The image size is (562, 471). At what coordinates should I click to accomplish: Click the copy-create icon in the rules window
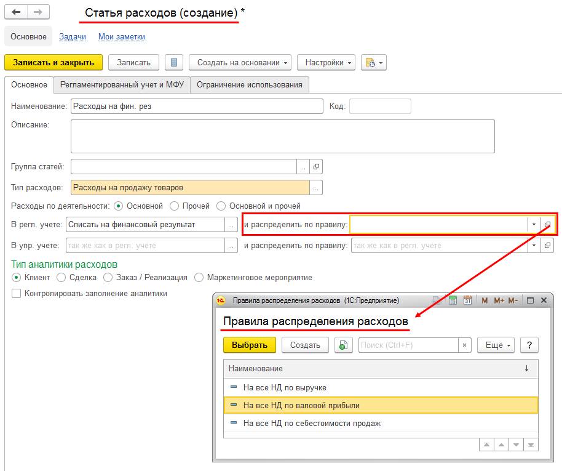coord(343,345)
